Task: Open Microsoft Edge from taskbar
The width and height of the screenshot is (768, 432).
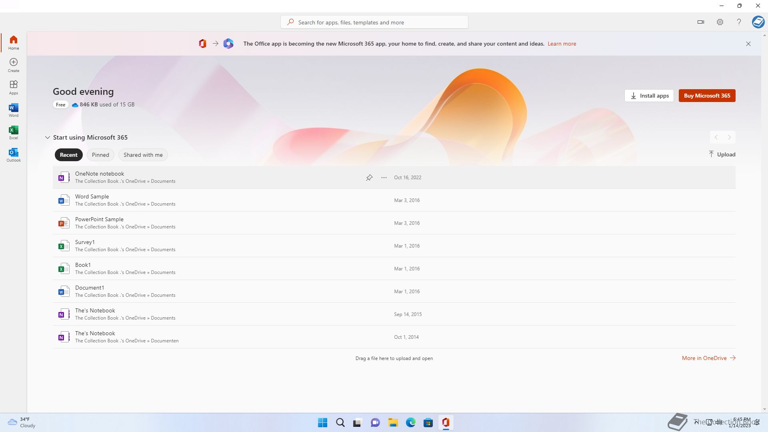Action: click(410, 422)
